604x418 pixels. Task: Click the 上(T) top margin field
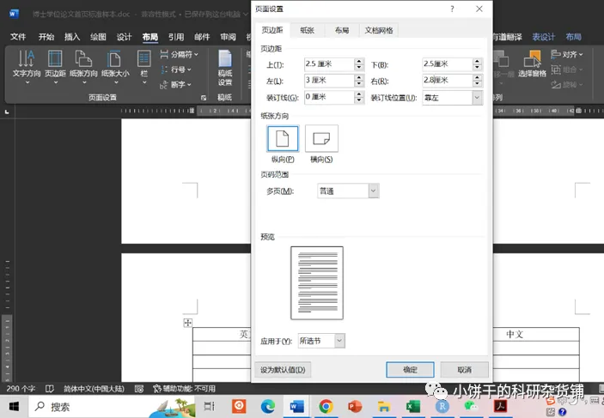click(329, 64)
